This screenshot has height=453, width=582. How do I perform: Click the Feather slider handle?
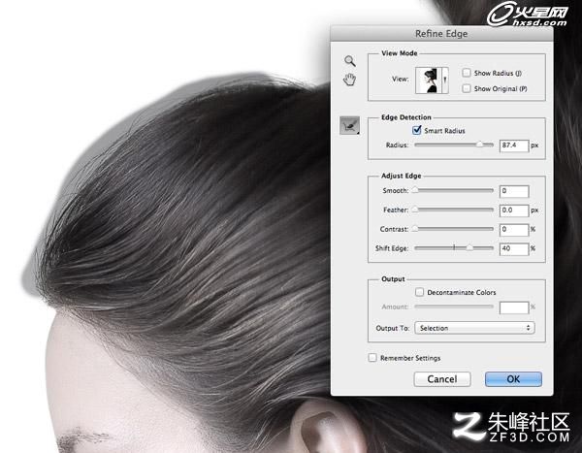point(415,210)
